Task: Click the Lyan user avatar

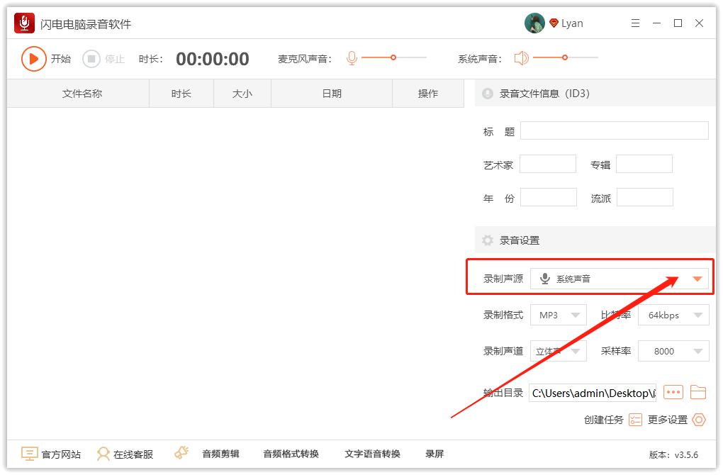Action: pyautogui.click(x=534, y=23)
